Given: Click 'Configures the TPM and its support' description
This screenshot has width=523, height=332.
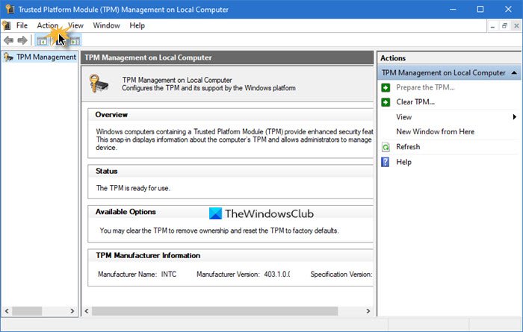Looking at the screenshot, I should (x=208, y=88).
